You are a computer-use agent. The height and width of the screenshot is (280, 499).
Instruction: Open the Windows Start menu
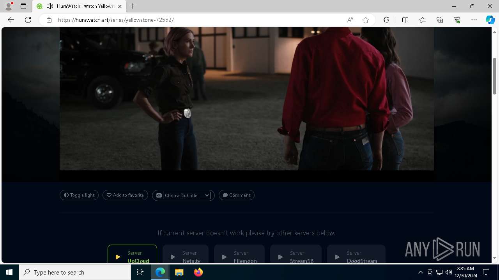click(x=9, y=272)
